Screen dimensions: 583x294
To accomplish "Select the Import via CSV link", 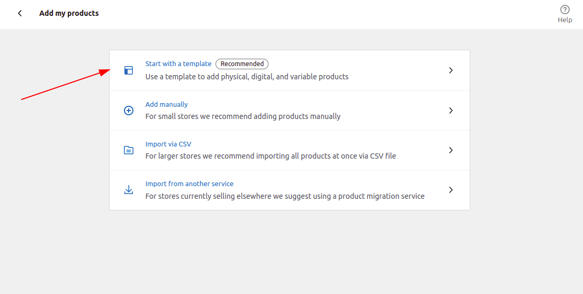I will point(168,144).
